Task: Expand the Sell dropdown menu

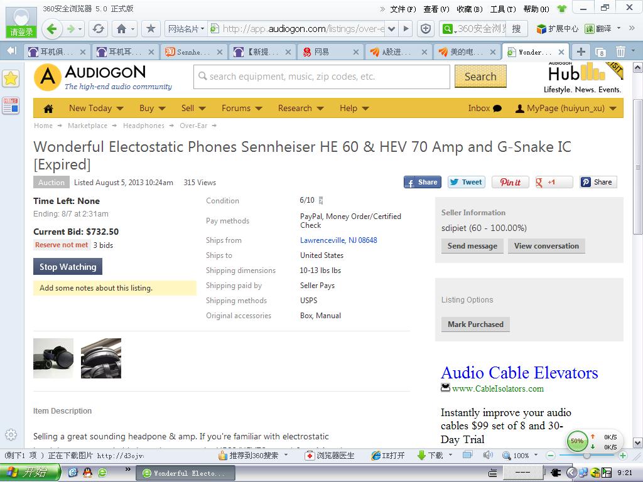Action: tap(193, 108)
